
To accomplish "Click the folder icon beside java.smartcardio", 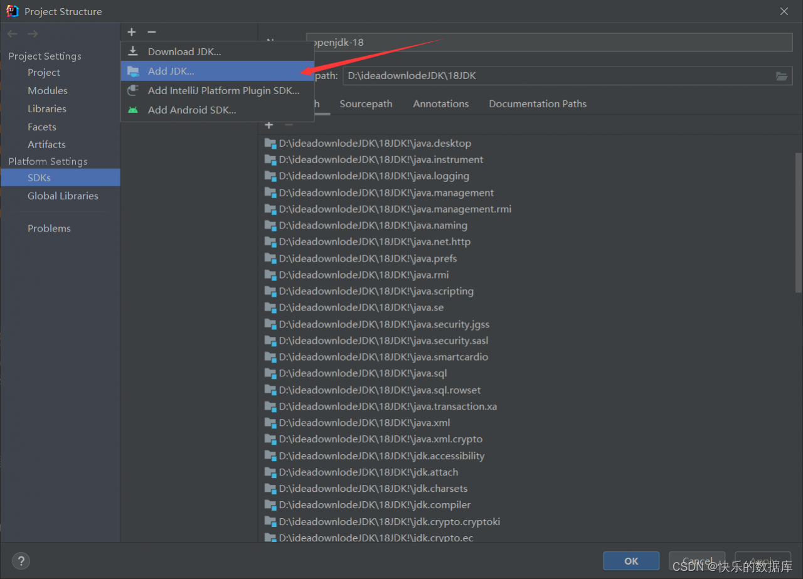I will coord(270,357).
